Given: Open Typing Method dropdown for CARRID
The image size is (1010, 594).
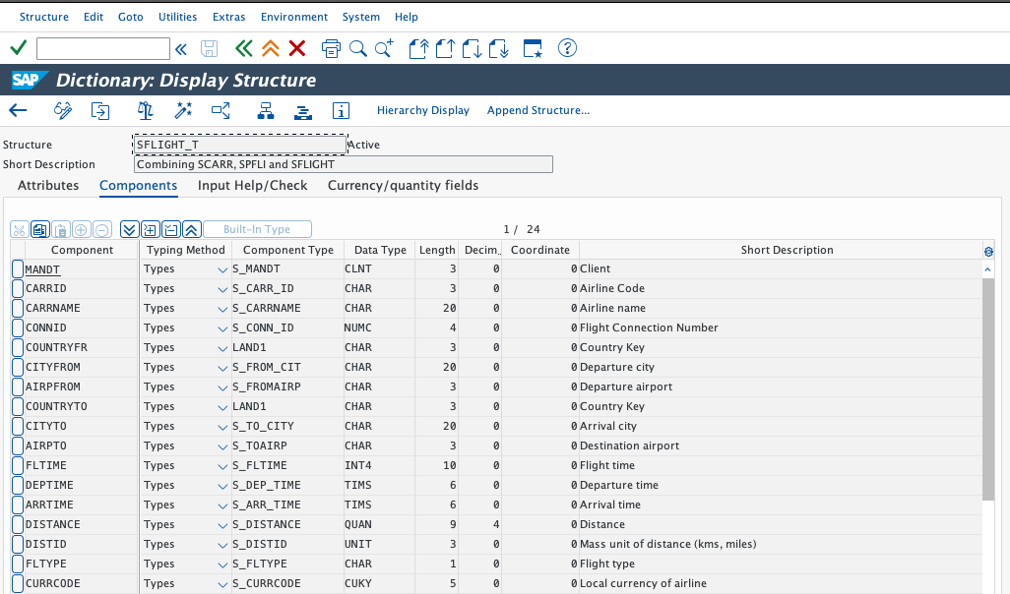Looking at the screenshot, I should pyautogui.click(x=222, y=289).
